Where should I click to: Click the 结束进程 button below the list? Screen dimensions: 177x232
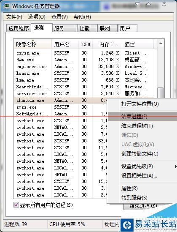point(143,206)
